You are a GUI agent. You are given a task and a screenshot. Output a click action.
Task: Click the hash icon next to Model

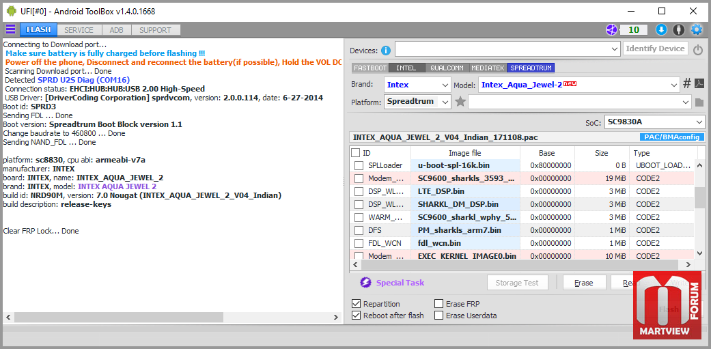[x=687, y=84]
